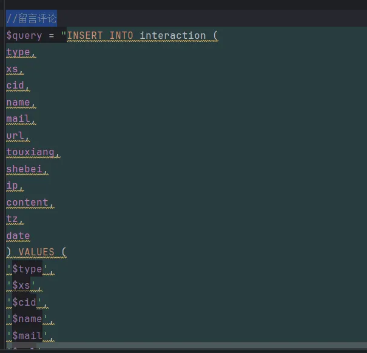Click the shebei column line

click(27, 169)
